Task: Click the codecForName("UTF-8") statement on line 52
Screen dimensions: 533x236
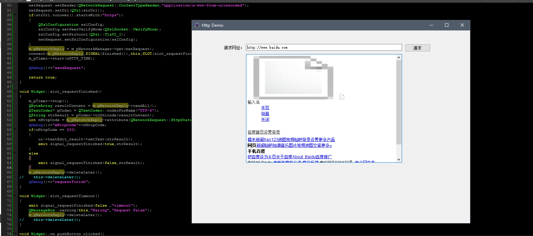Action: tap(93, 111)
